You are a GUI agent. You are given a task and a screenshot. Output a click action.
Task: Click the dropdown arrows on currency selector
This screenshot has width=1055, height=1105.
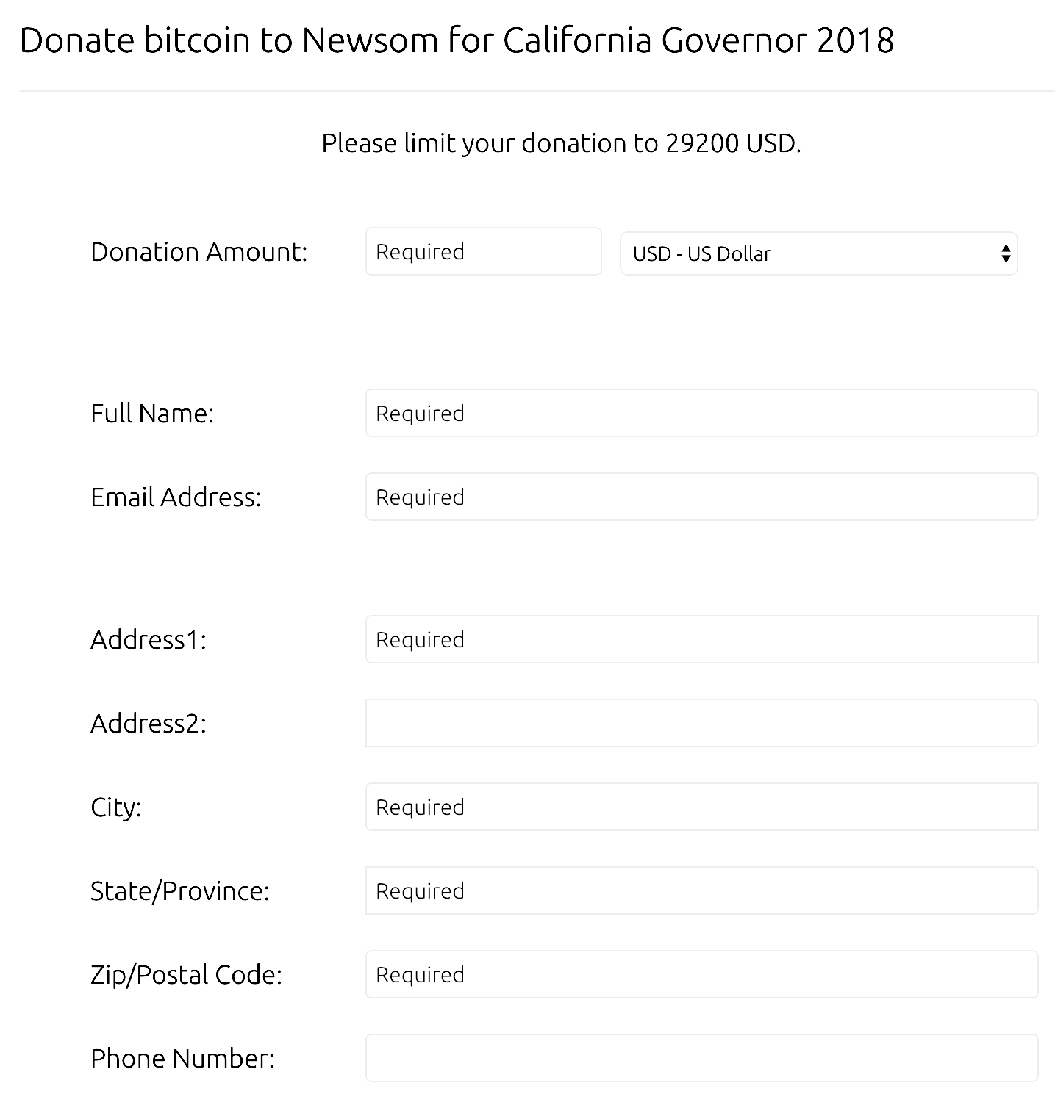1005,253
